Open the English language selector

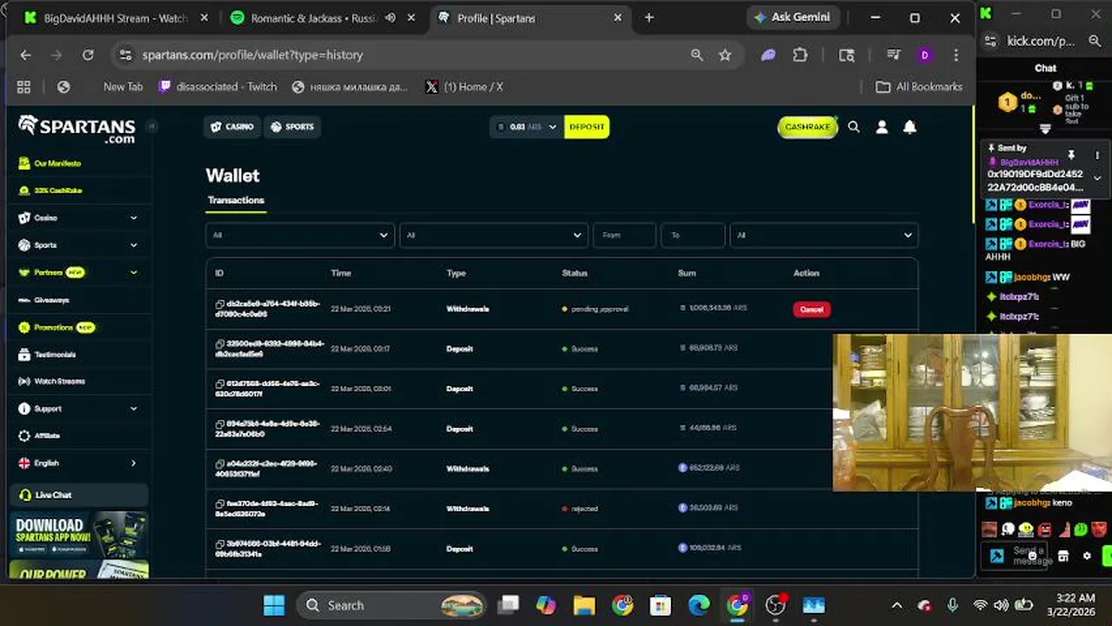78,463
